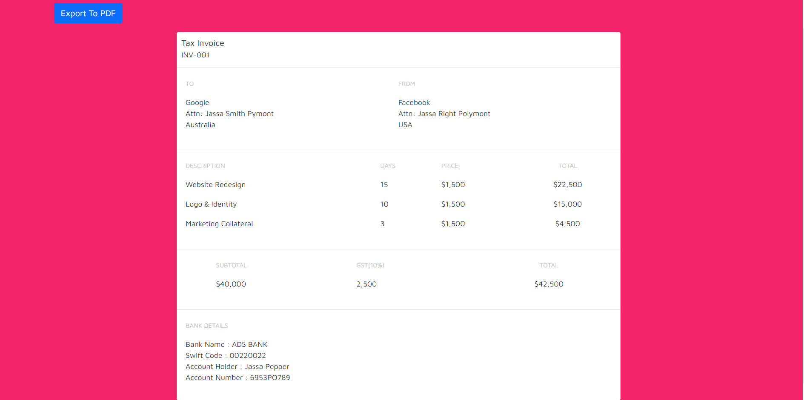Click the $15,000 line total
Screen dimensions: 804x400
[567, 204]
